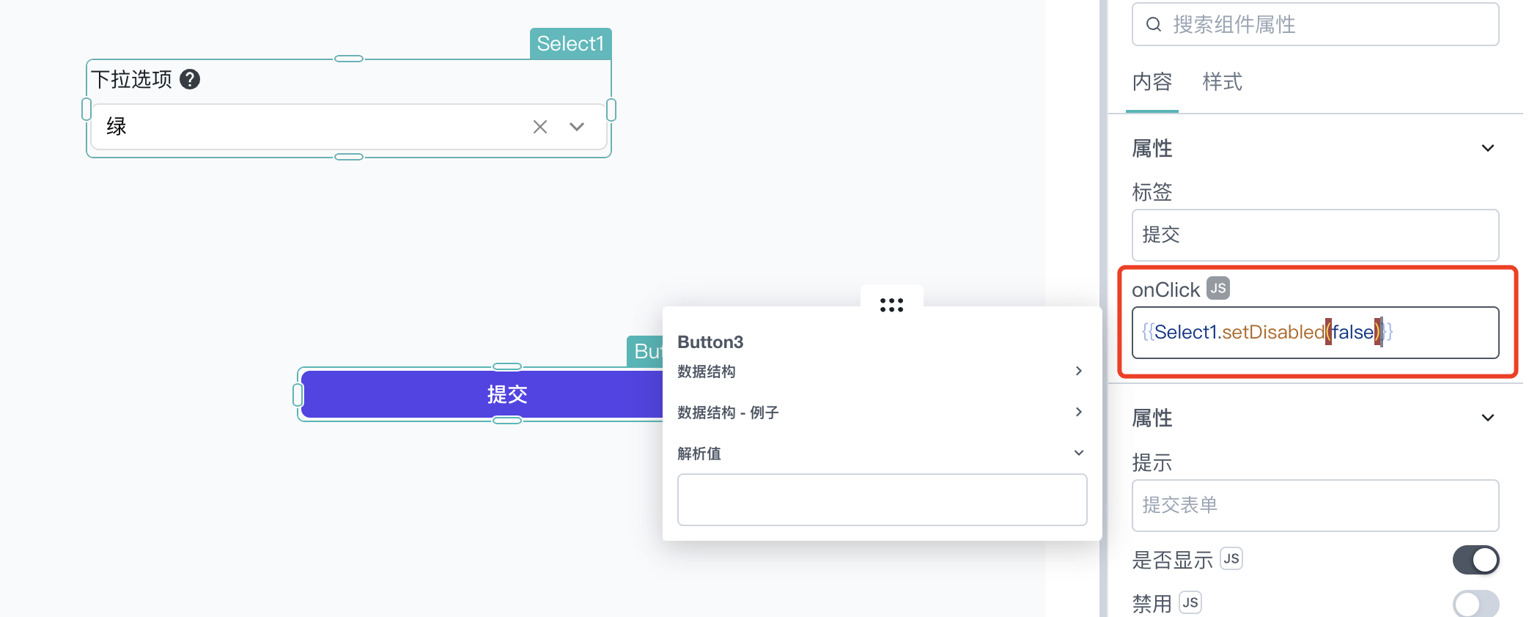Grab the six-dot drag handle of popup

pos(891,305)
